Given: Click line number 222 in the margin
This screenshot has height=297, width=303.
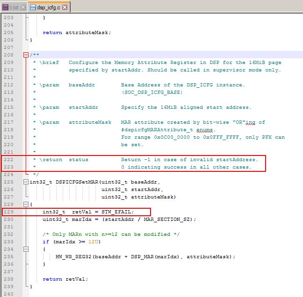Looking at the screenshot, I should 9,160.
